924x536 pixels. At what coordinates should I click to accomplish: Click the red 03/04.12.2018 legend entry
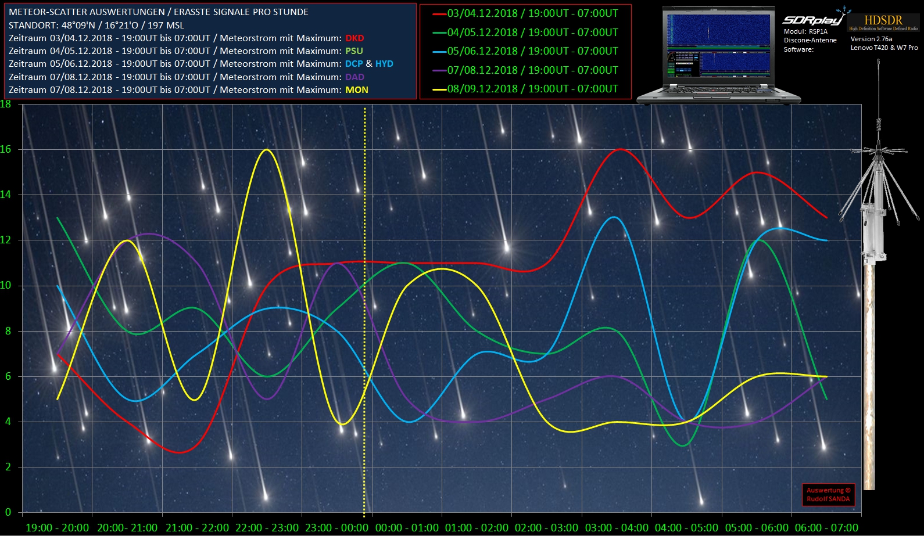point(526,13)
